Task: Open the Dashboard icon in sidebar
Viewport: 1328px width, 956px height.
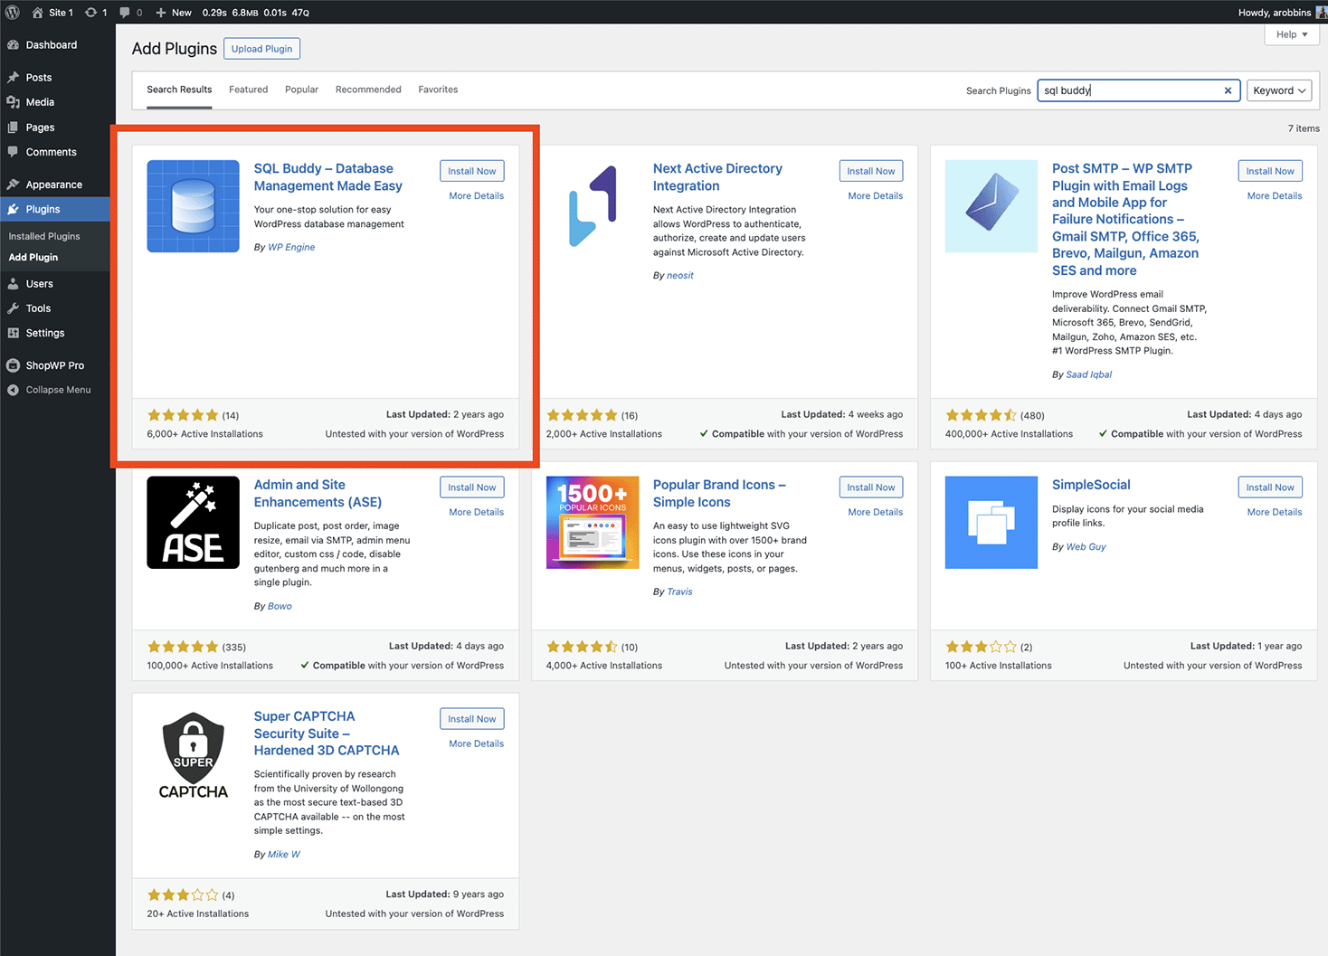Action: 14,44
